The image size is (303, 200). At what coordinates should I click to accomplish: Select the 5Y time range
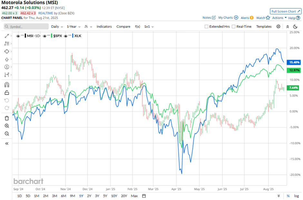click(105, 196)
